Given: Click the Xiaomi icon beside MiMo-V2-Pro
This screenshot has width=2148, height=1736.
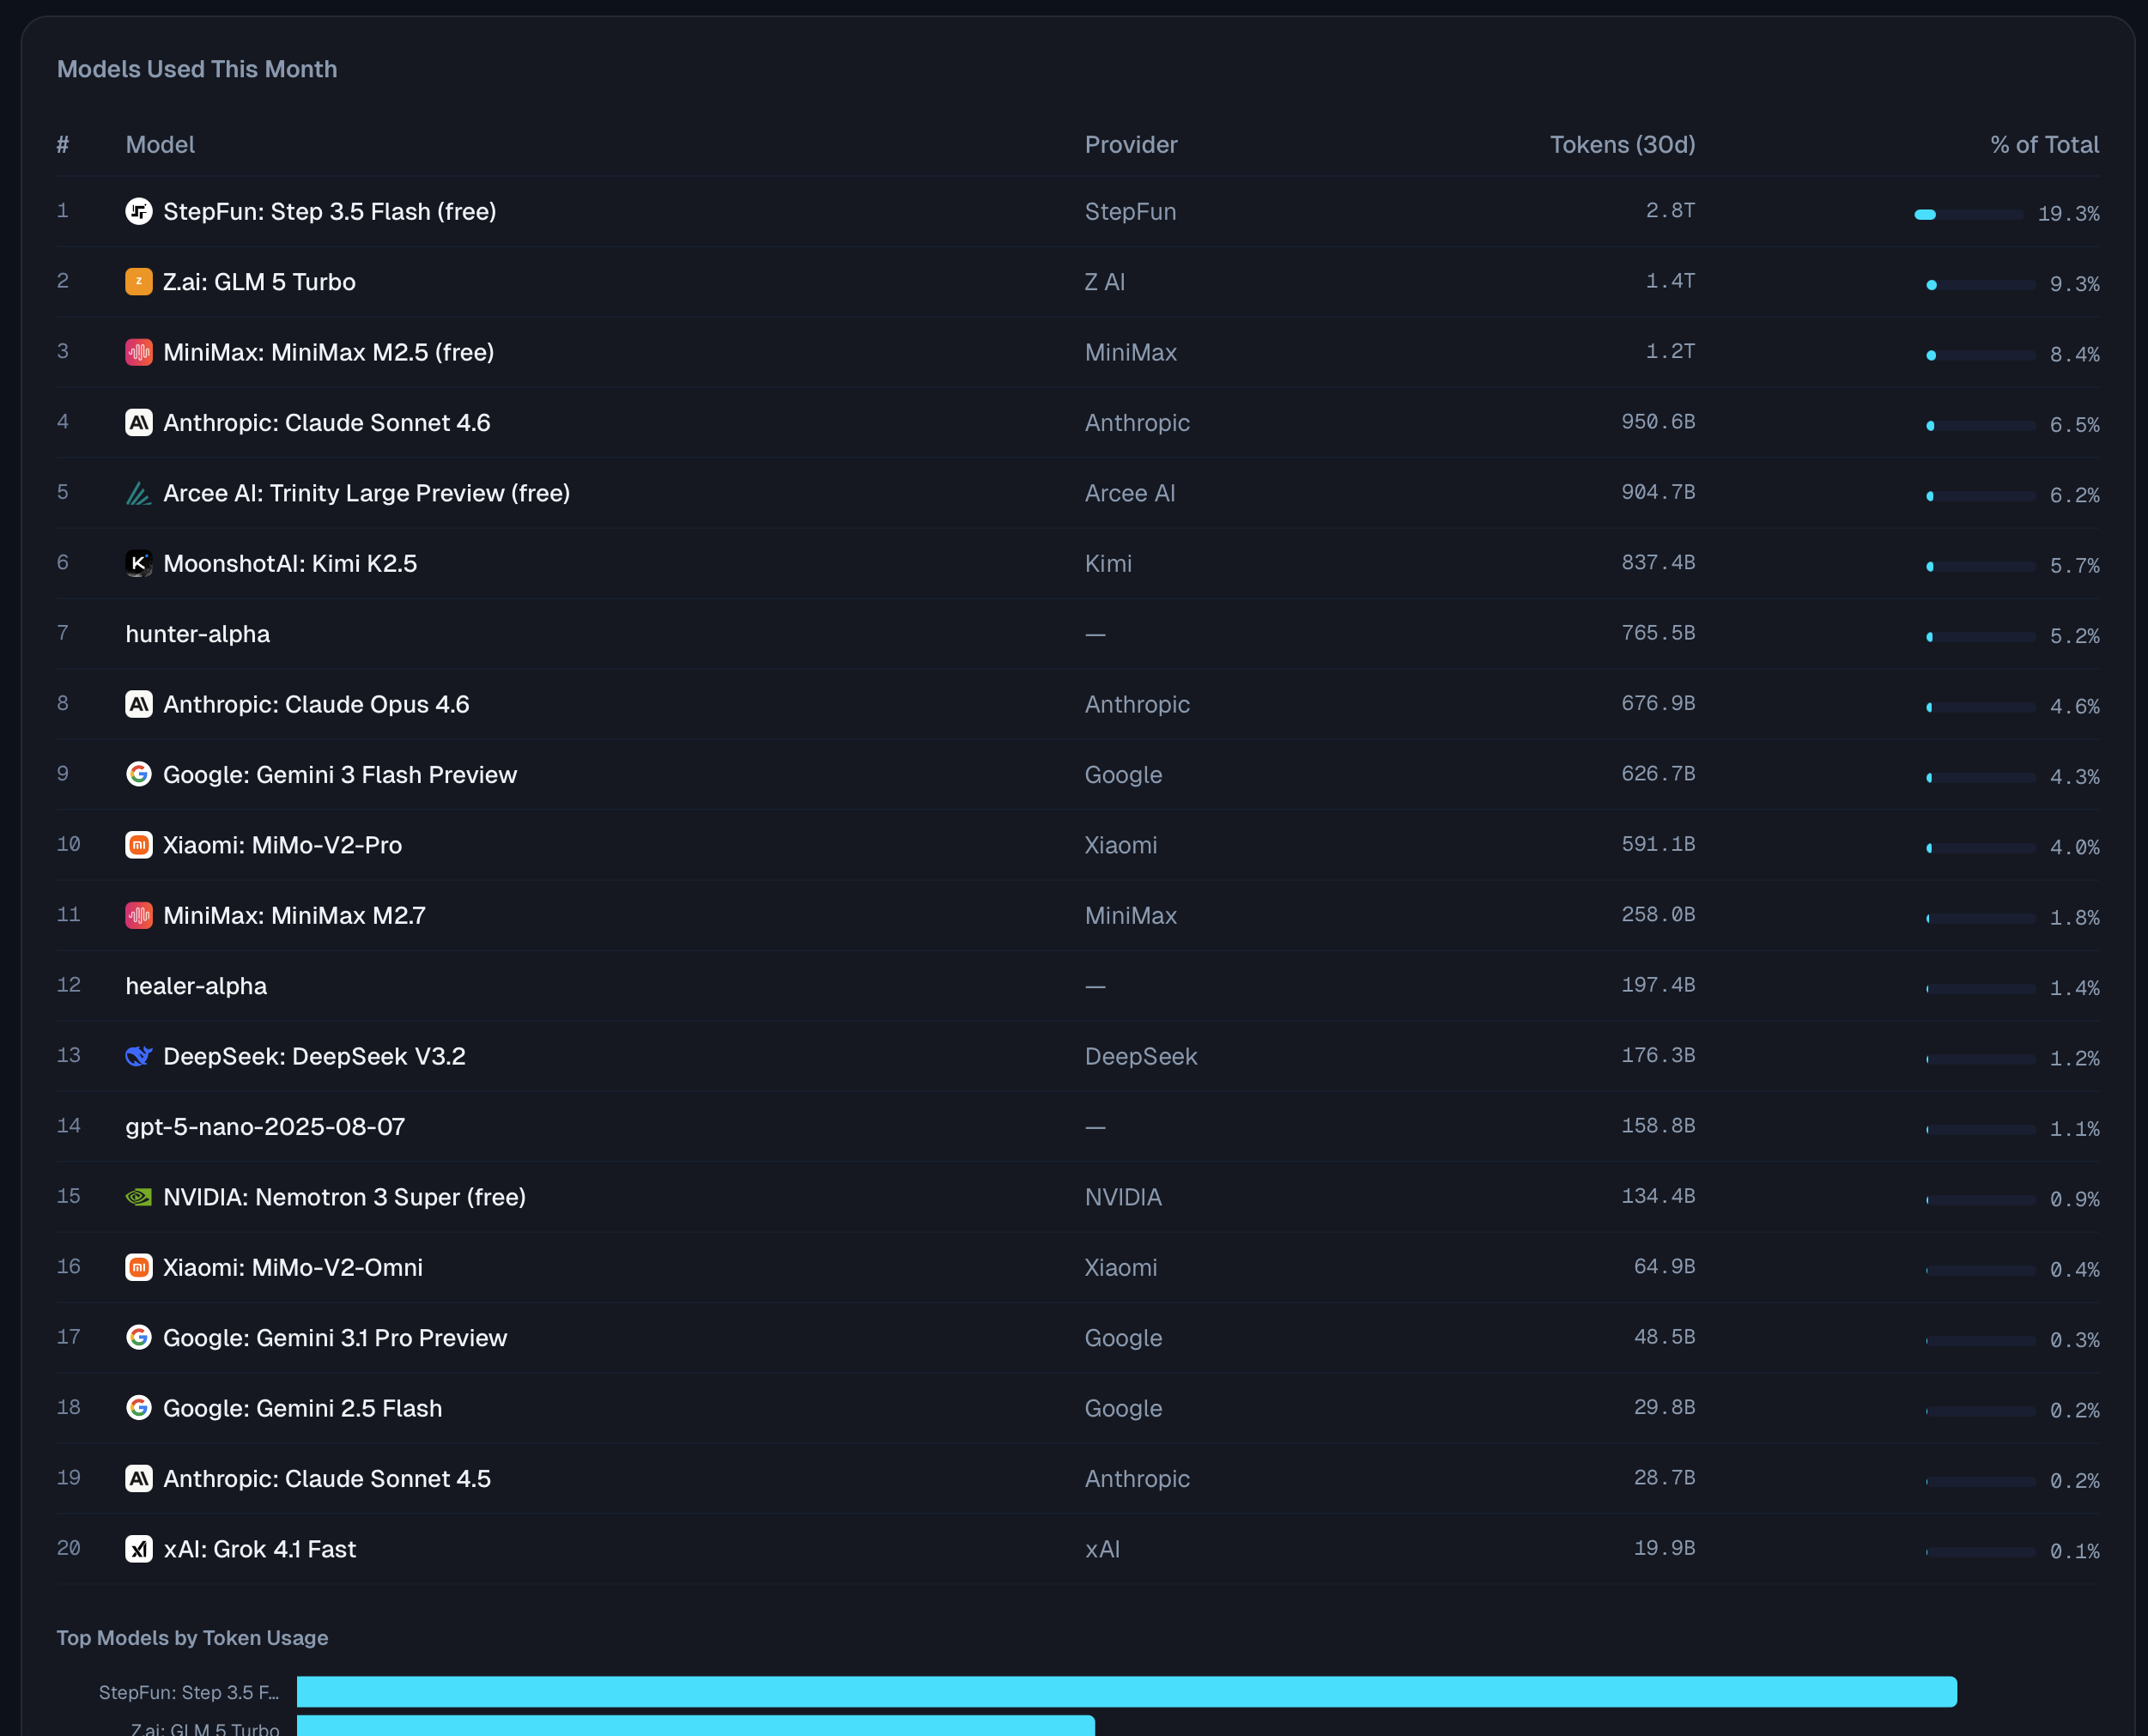Looking at the screenshot, I should point(138,845).
